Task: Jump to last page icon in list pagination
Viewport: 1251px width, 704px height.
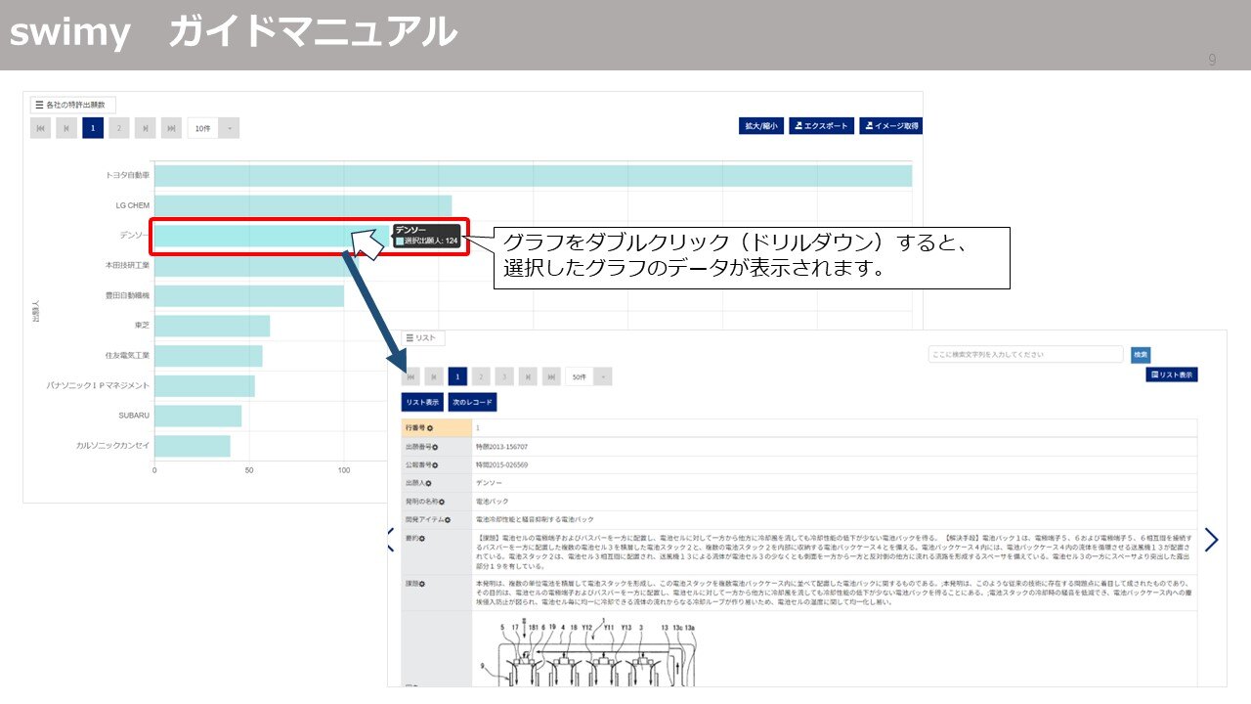Action: point(552,374)
